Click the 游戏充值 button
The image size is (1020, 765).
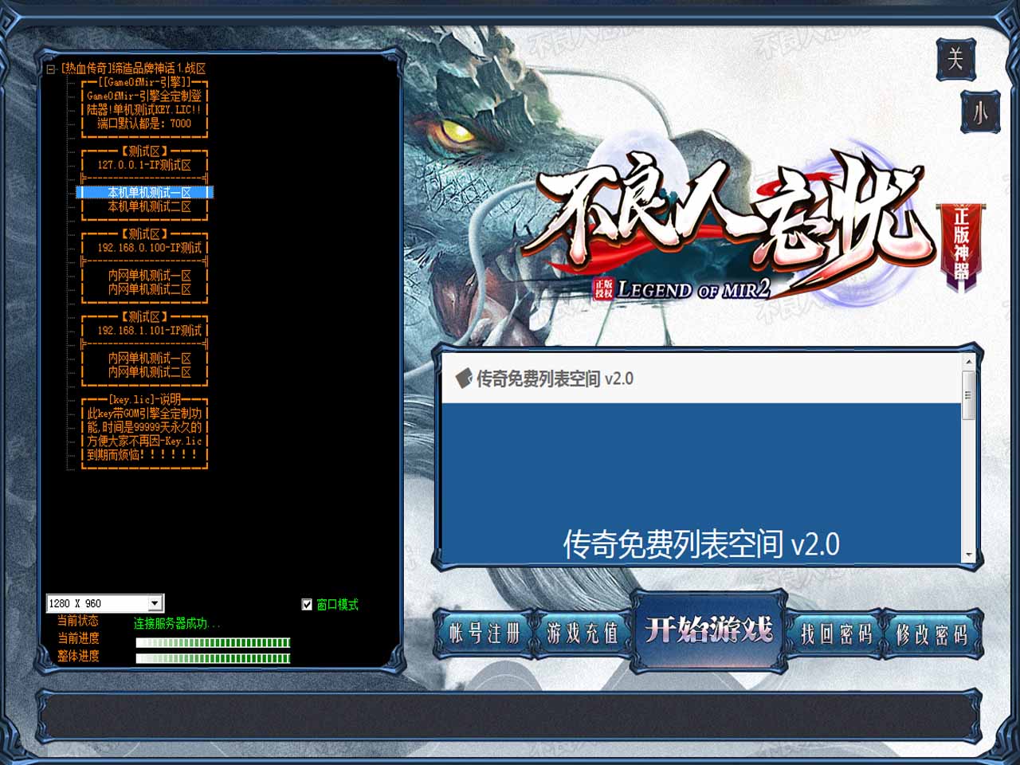pyautogui.click(x=582, y=634)
